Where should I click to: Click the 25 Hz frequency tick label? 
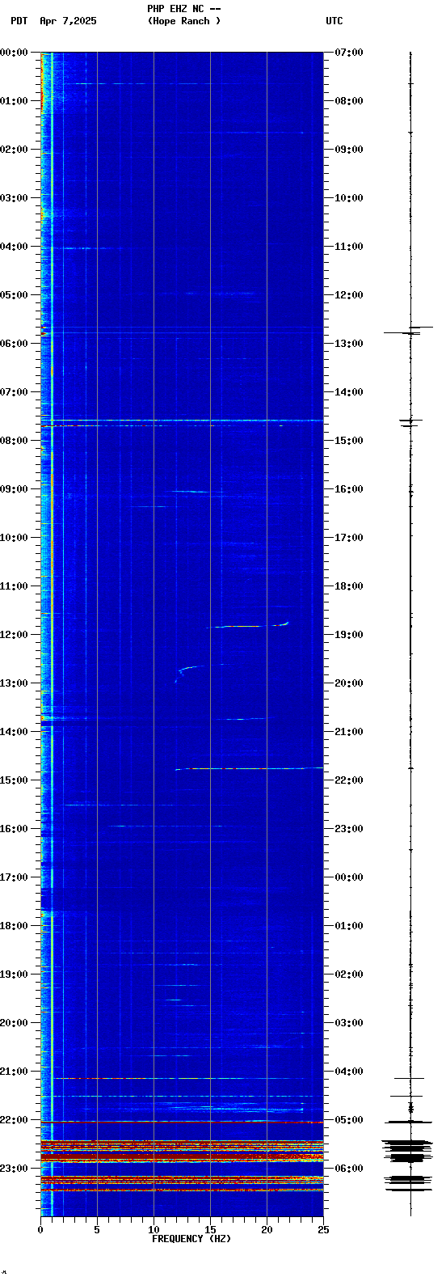323,1230
